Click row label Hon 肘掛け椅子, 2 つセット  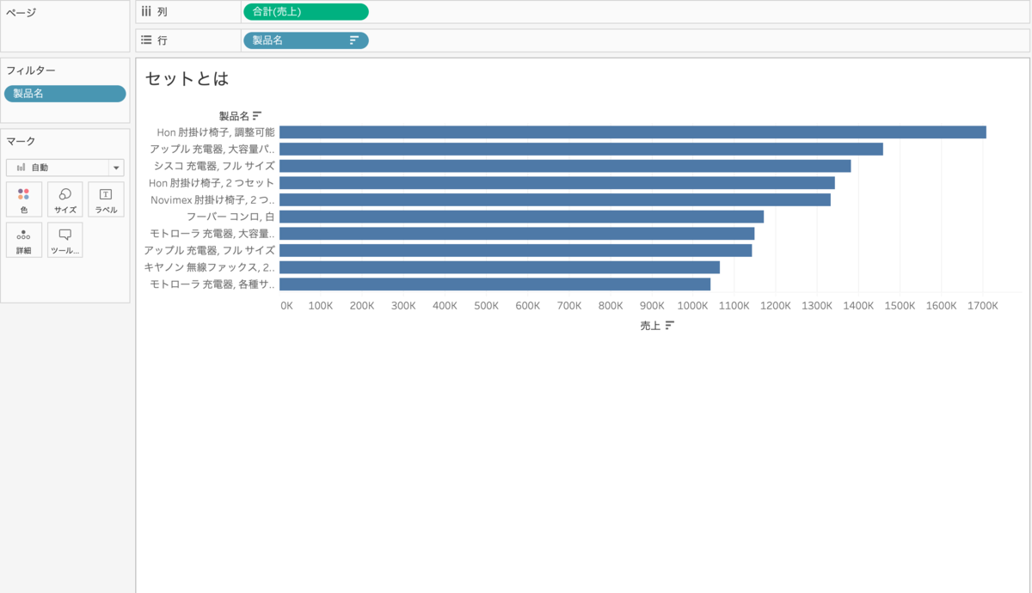[x=212, y=183]
